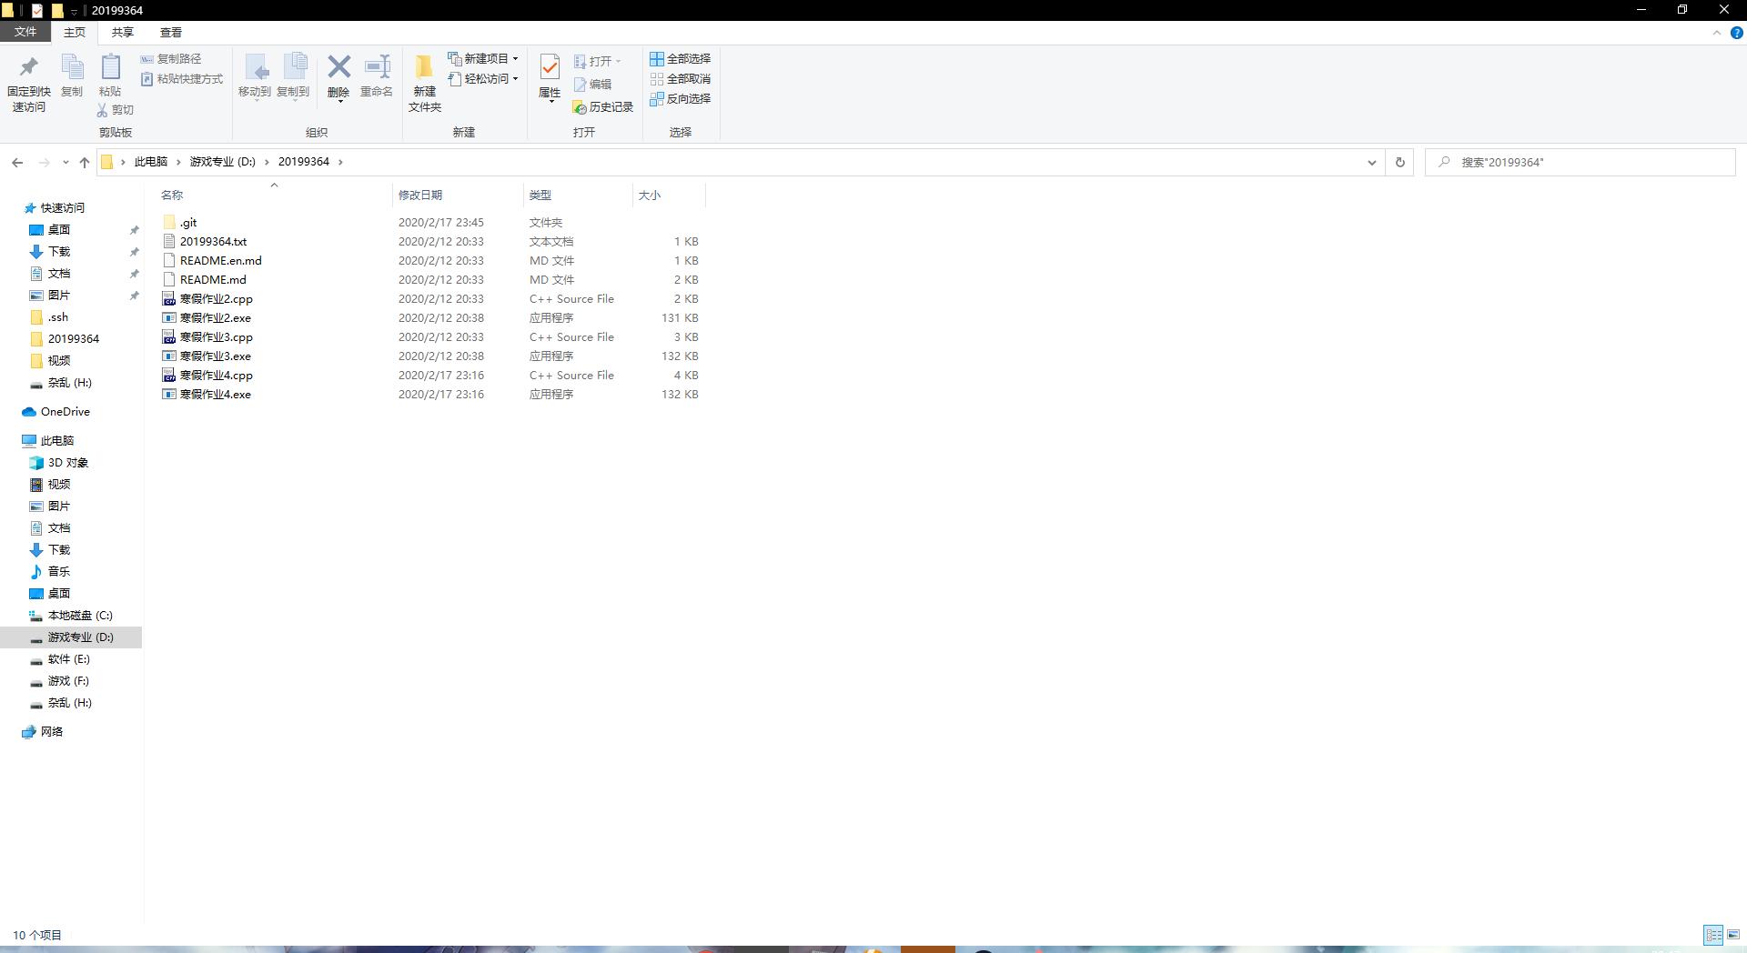The height and width of the screenshot is (953, 1747).
Task: Click drive D: in address breadcrumb
Action: [223, 162]
